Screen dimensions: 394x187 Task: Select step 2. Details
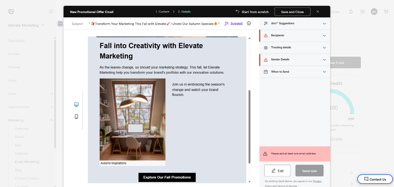tap(184, 12)
